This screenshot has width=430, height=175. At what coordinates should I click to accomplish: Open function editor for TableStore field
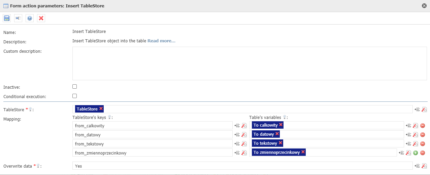[424, 110]
